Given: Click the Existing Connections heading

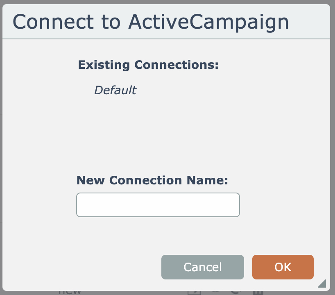Looking at the screenshot, I should 148,65.
